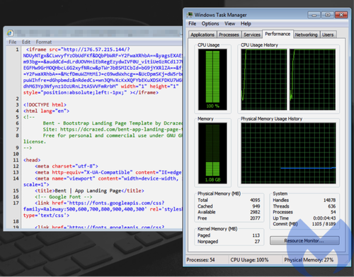354x277 pixels.
Task: Click the Task Manager title bar icon
Action: [x=190, y=15]
